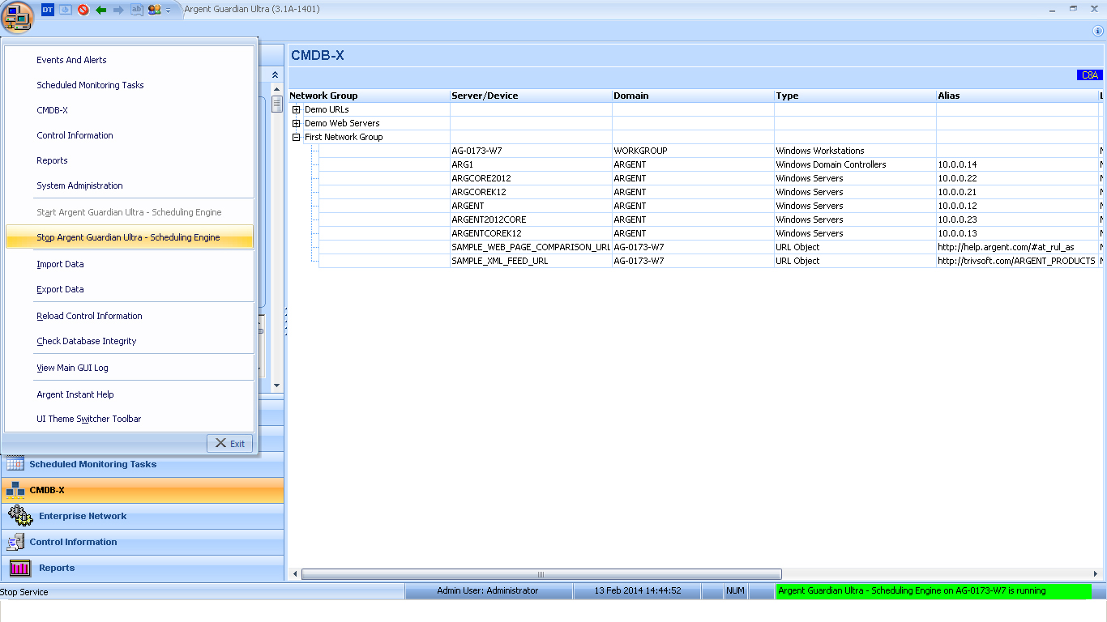Collapse the First Network Group node

297,137
